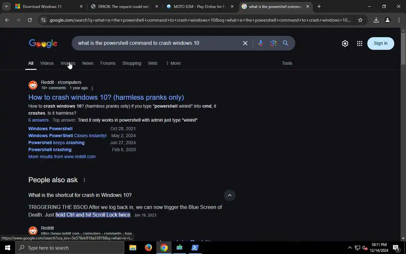
Task: Open 'Powershell crashing' link
Action: tap(50, 150)
